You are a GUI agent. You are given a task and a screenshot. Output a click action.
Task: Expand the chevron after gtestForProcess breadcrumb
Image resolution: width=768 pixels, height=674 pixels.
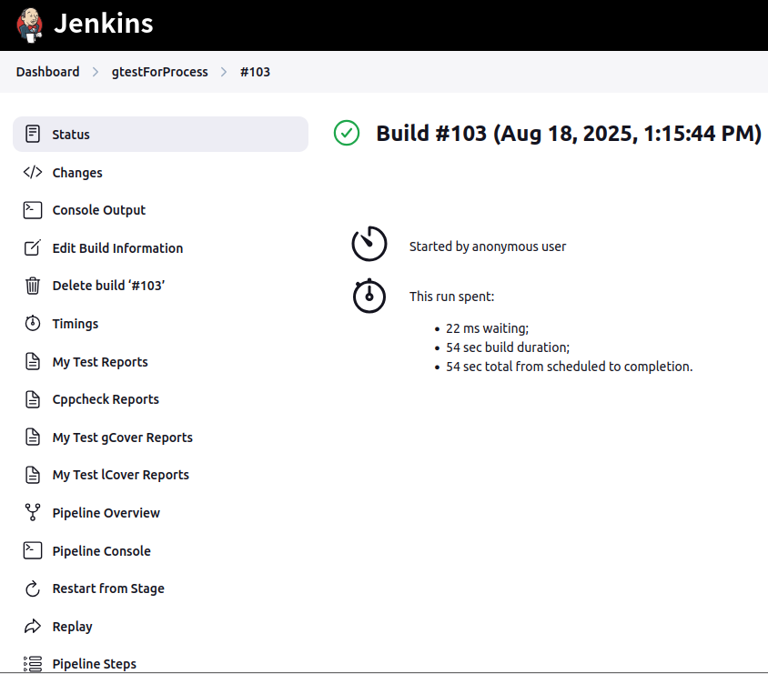(x=224, y=72)
